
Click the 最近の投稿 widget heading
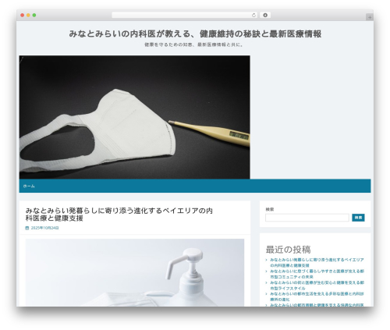click(288, 250)
